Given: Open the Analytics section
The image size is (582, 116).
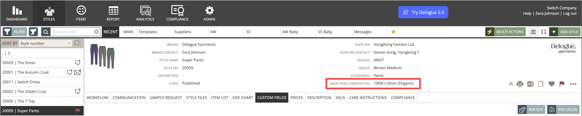Looking at the screenshot, I should 145,13.
